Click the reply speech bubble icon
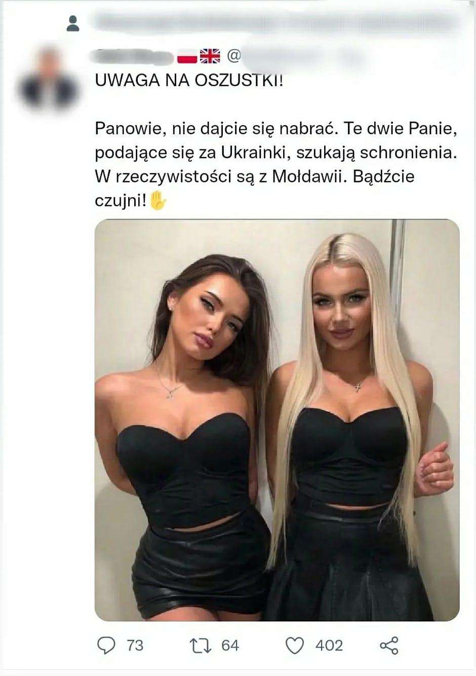This screenshot has width=476, height=676. pos(106,645)
